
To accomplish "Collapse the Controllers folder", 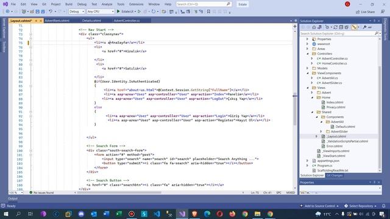I will click(x=307, y=54).
